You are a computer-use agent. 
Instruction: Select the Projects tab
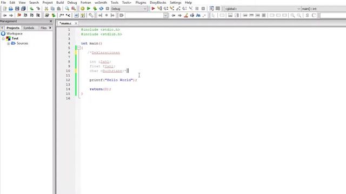tap(13, 28)
